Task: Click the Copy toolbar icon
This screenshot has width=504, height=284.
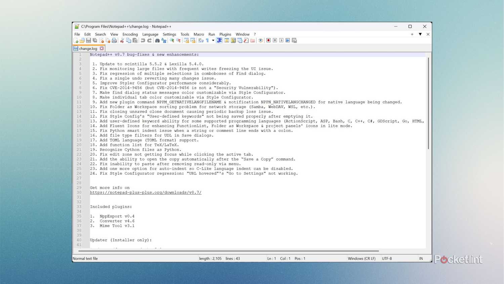Action: [129, 40]
